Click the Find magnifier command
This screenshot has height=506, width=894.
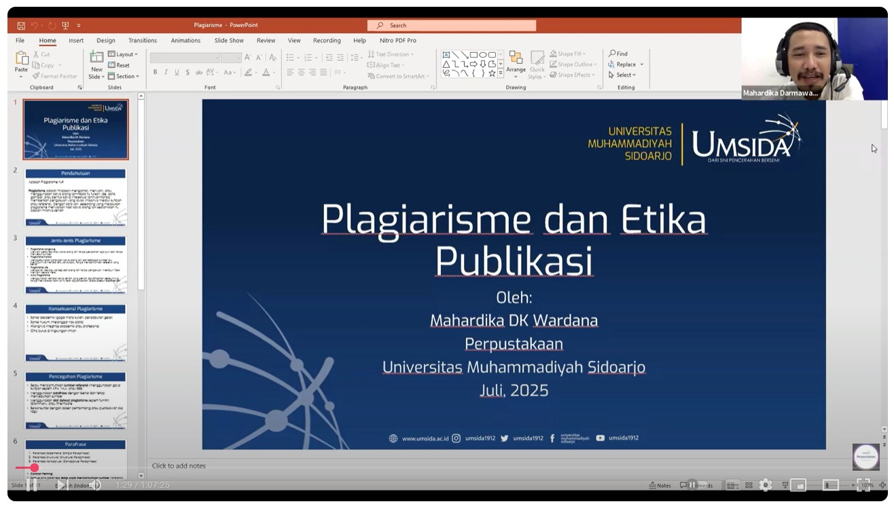click(x=618, y=54)
